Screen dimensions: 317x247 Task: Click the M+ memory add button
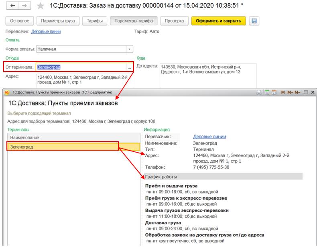click(x=290, y=92)
